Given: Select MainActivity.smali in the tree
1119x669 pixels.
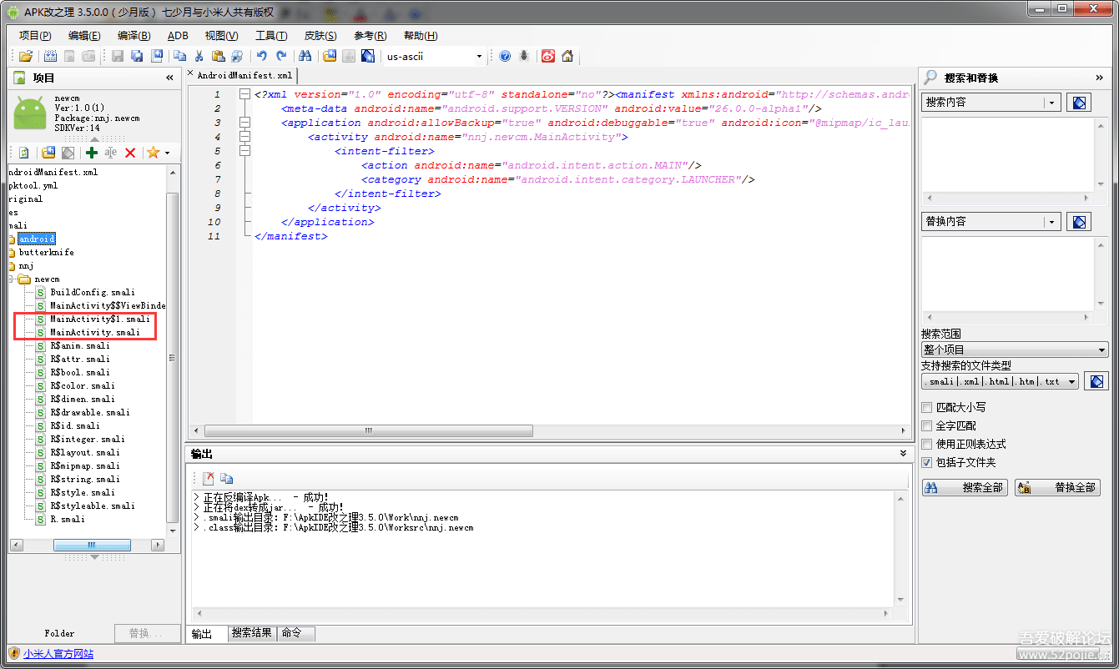Looking at the screenshot, I should tap(94, 332).
